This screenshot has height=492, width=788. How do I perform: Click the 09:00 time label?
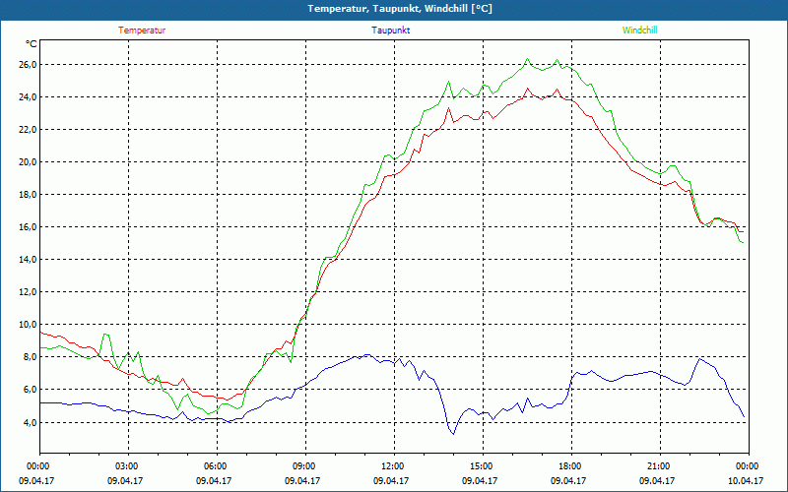click(x=305, y=466)
